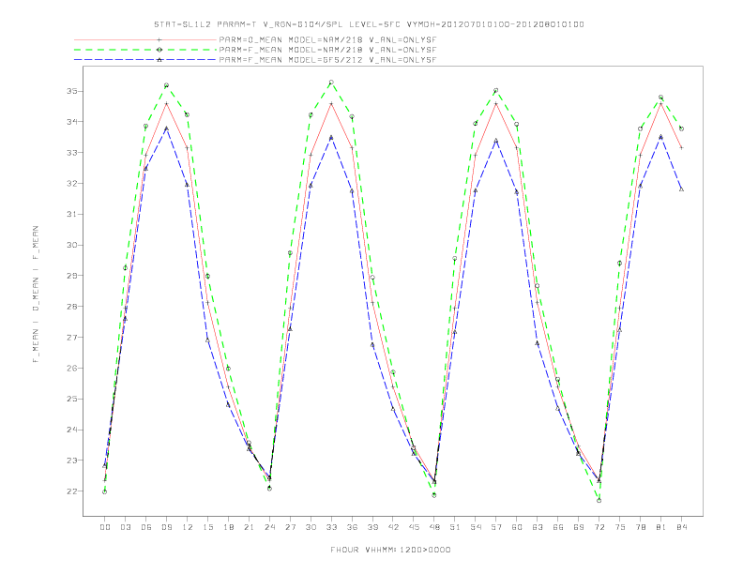Click y-axis tick label 32
Screen dimensions: 743x574
[72, 183]
